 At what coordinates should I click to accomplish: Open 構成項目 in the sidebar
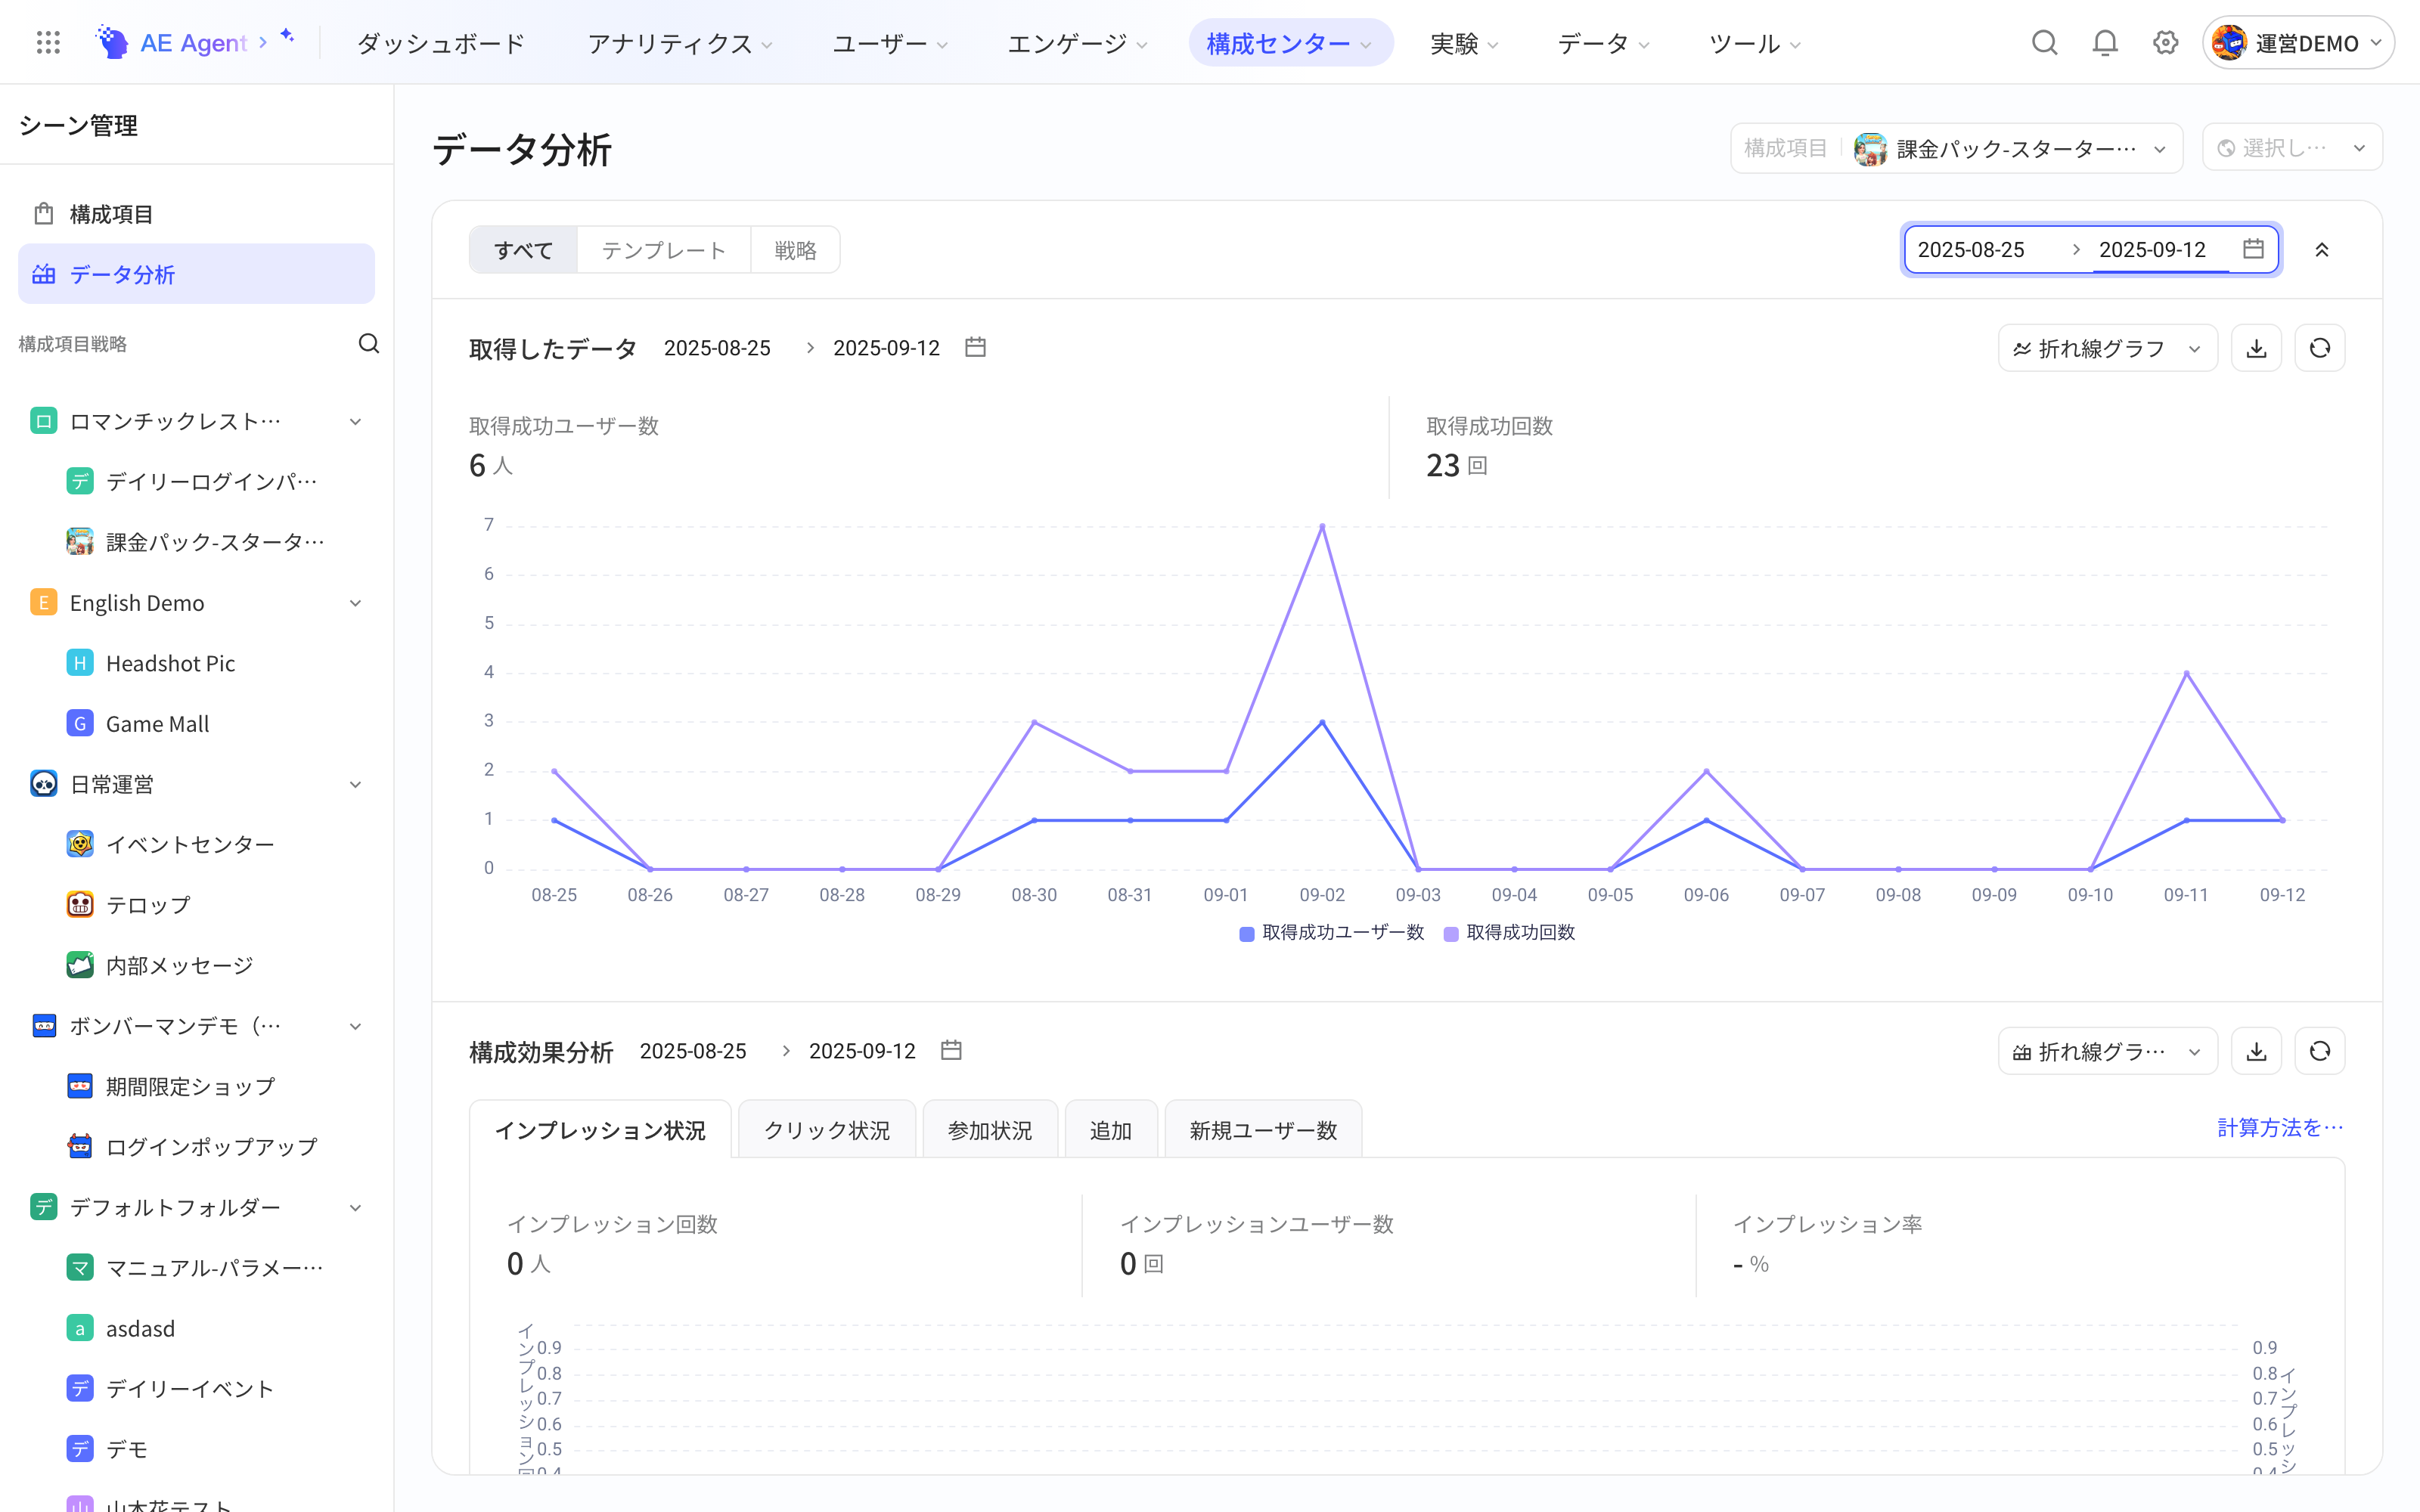click(x=196, y=214)
